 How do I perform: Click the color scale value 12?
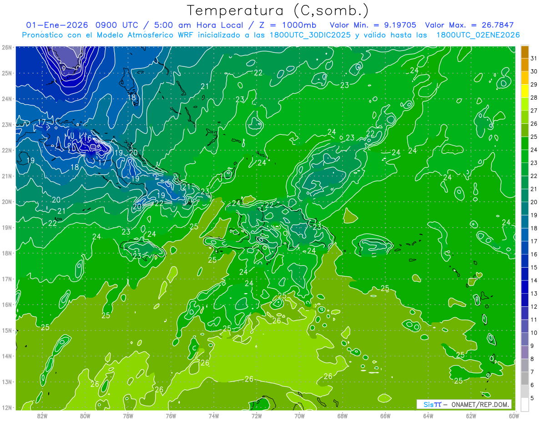pos(534,306)
